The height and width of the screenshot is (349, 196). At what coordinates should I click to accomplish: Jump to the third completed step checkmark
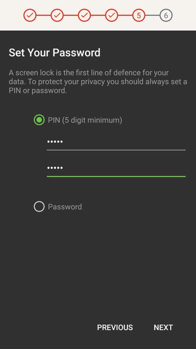tap(85, 16)
